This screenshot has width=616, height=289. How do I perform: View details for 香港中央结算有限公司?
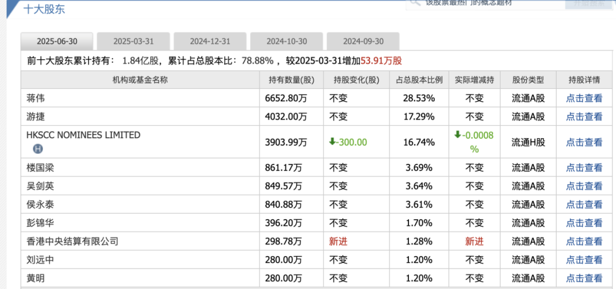[584, 241]
